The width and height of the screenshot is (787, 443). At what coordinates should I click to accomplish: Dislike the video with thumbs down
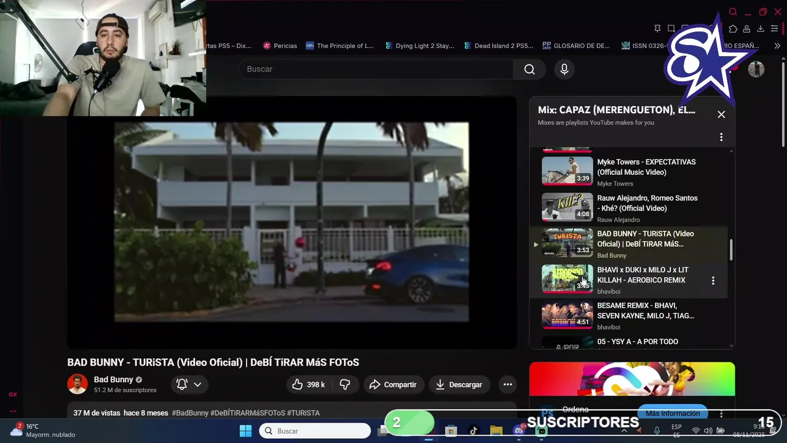click(x=345, y=385)
